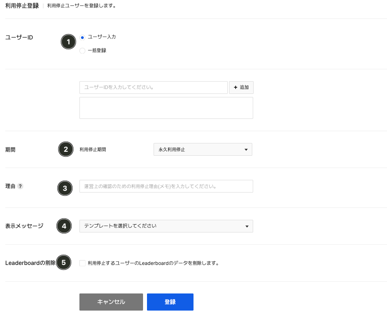Click the 表示メッセージ label
Viewport: 387px width, 329px height.
pos(24,226)
